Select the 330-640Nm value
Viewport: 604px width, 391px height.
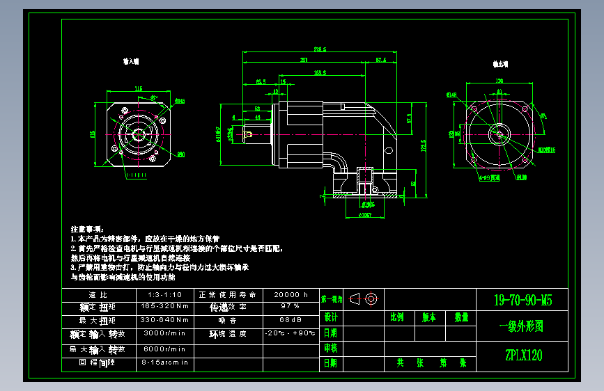[165, 320]
